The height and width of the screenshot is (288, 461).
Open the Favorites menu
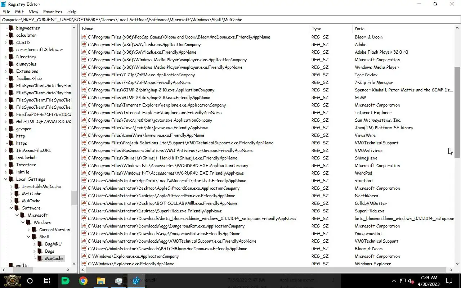[x=53, y=12]
